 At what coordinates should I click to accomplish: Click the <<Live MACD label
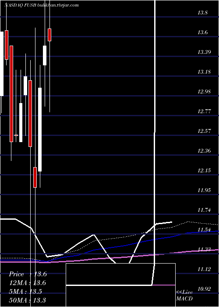pos(184,296)
